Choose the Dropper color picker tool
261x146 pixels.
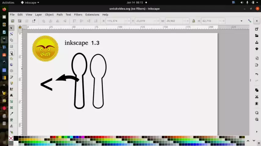click(11, 114)
